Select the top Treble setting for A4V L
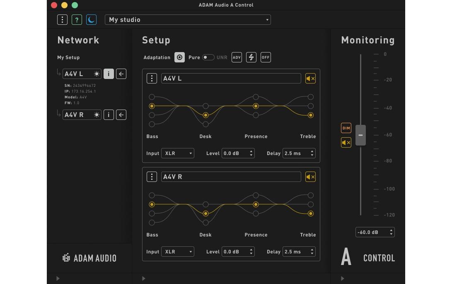Screen dimensions: 452x284 (x=310, y=97)
